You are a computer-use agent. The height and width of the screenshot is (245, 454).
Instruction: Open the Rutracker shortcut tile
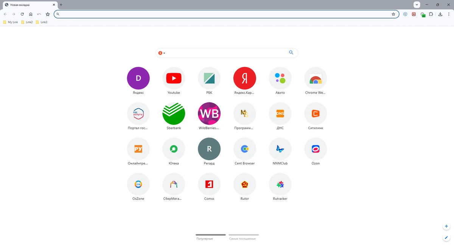[x=280, y=184]
